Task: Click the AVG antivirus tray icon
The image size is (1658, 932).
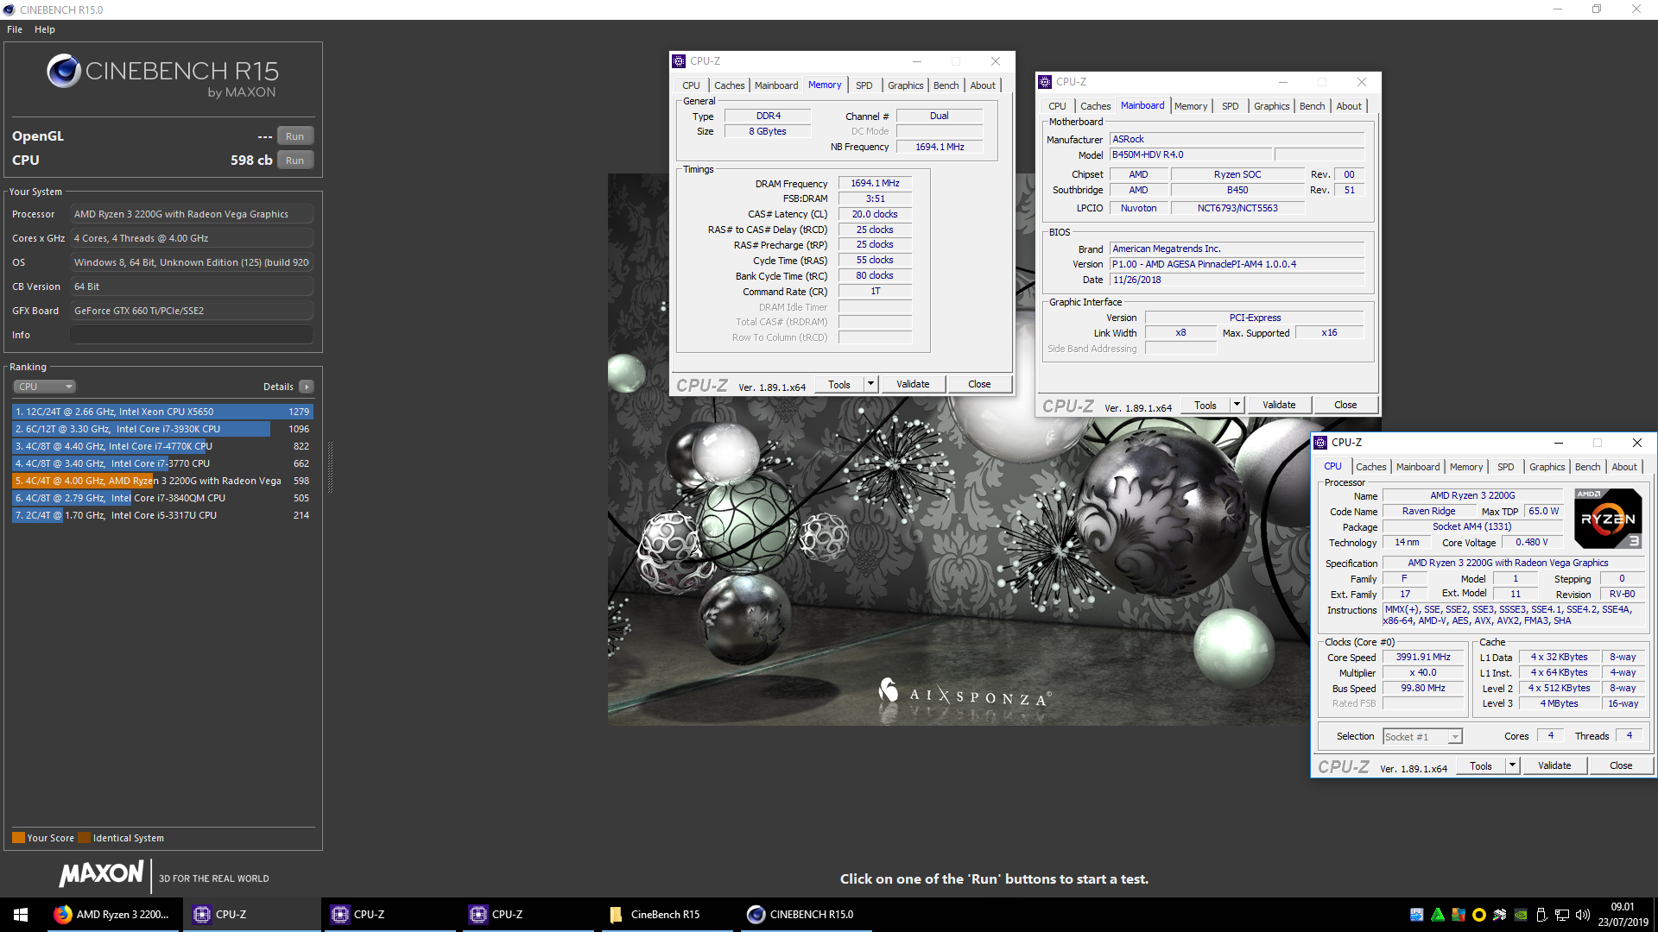Action: pos(1459,915)
